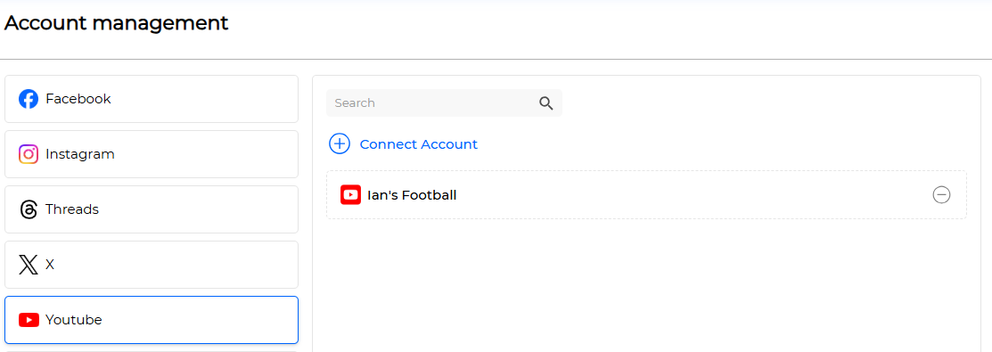This screenshot has width=992, height=352.
Task: Switch to the Instagram tab
Action: 152,154
